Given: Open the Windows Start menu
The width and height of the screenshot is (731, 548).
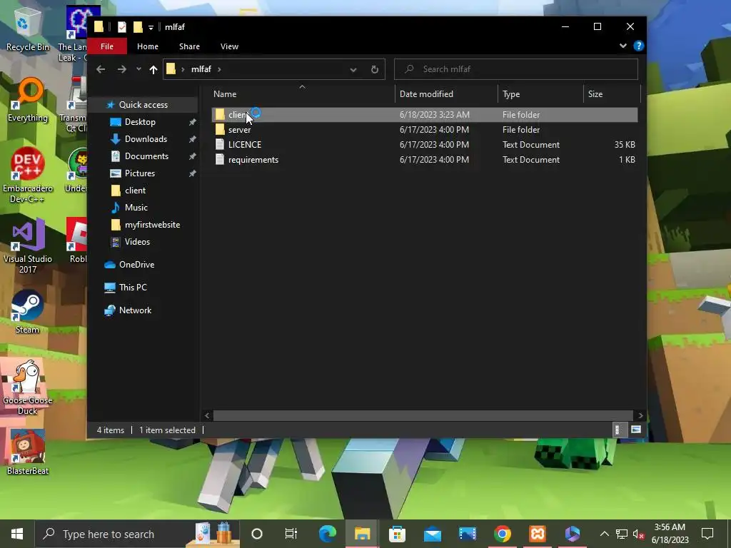Looking at the screenshot, I should [17, 534].
